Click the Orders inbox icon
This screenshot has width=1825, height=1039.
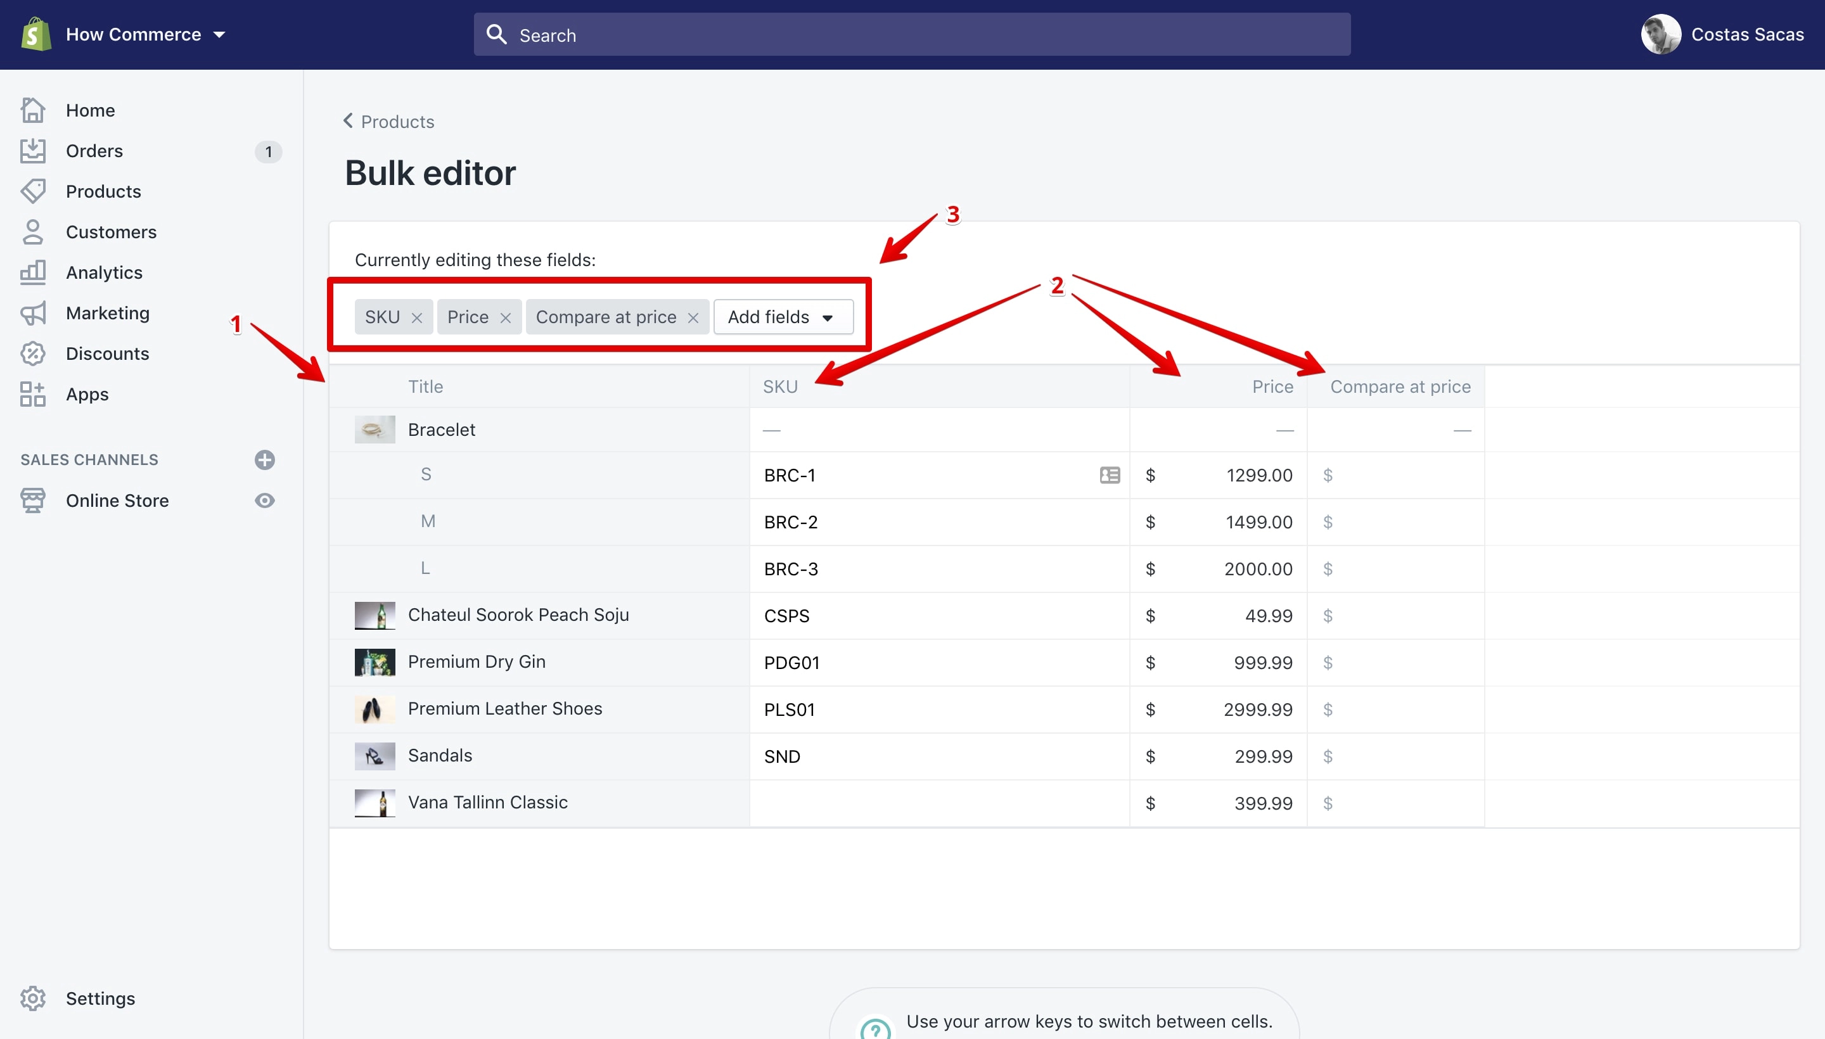33,151
